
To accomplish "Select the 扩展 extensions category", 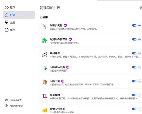I will click(19, 15).
